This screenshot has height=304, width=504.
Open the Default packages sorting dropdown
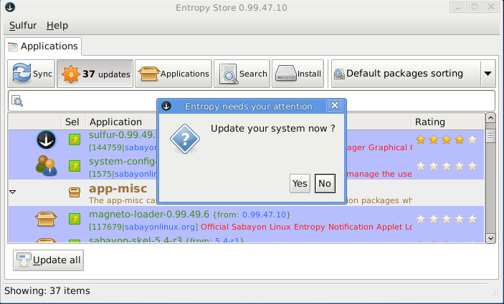pyautogui.click(x=414, y=74)
